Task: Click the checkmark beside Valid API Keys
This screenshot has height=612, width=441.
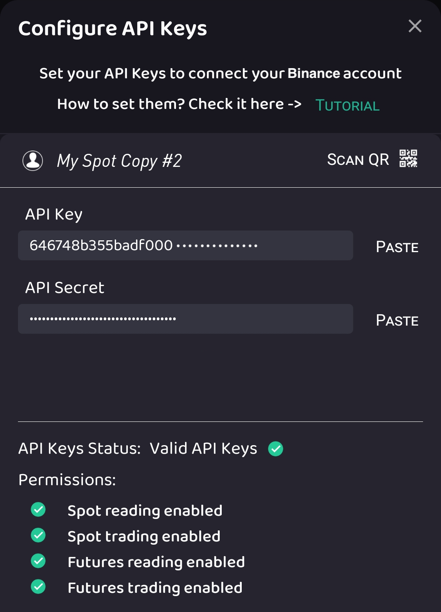Action: 275,449
